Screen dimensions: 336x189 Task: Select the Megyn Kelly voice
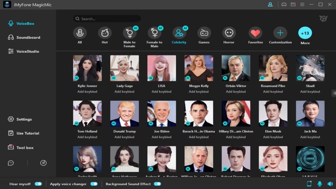199,68
